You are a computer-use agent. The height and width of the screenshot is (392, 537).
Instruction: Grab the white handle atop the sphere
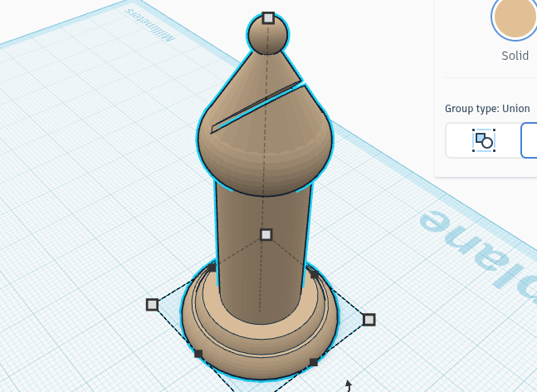268,18
